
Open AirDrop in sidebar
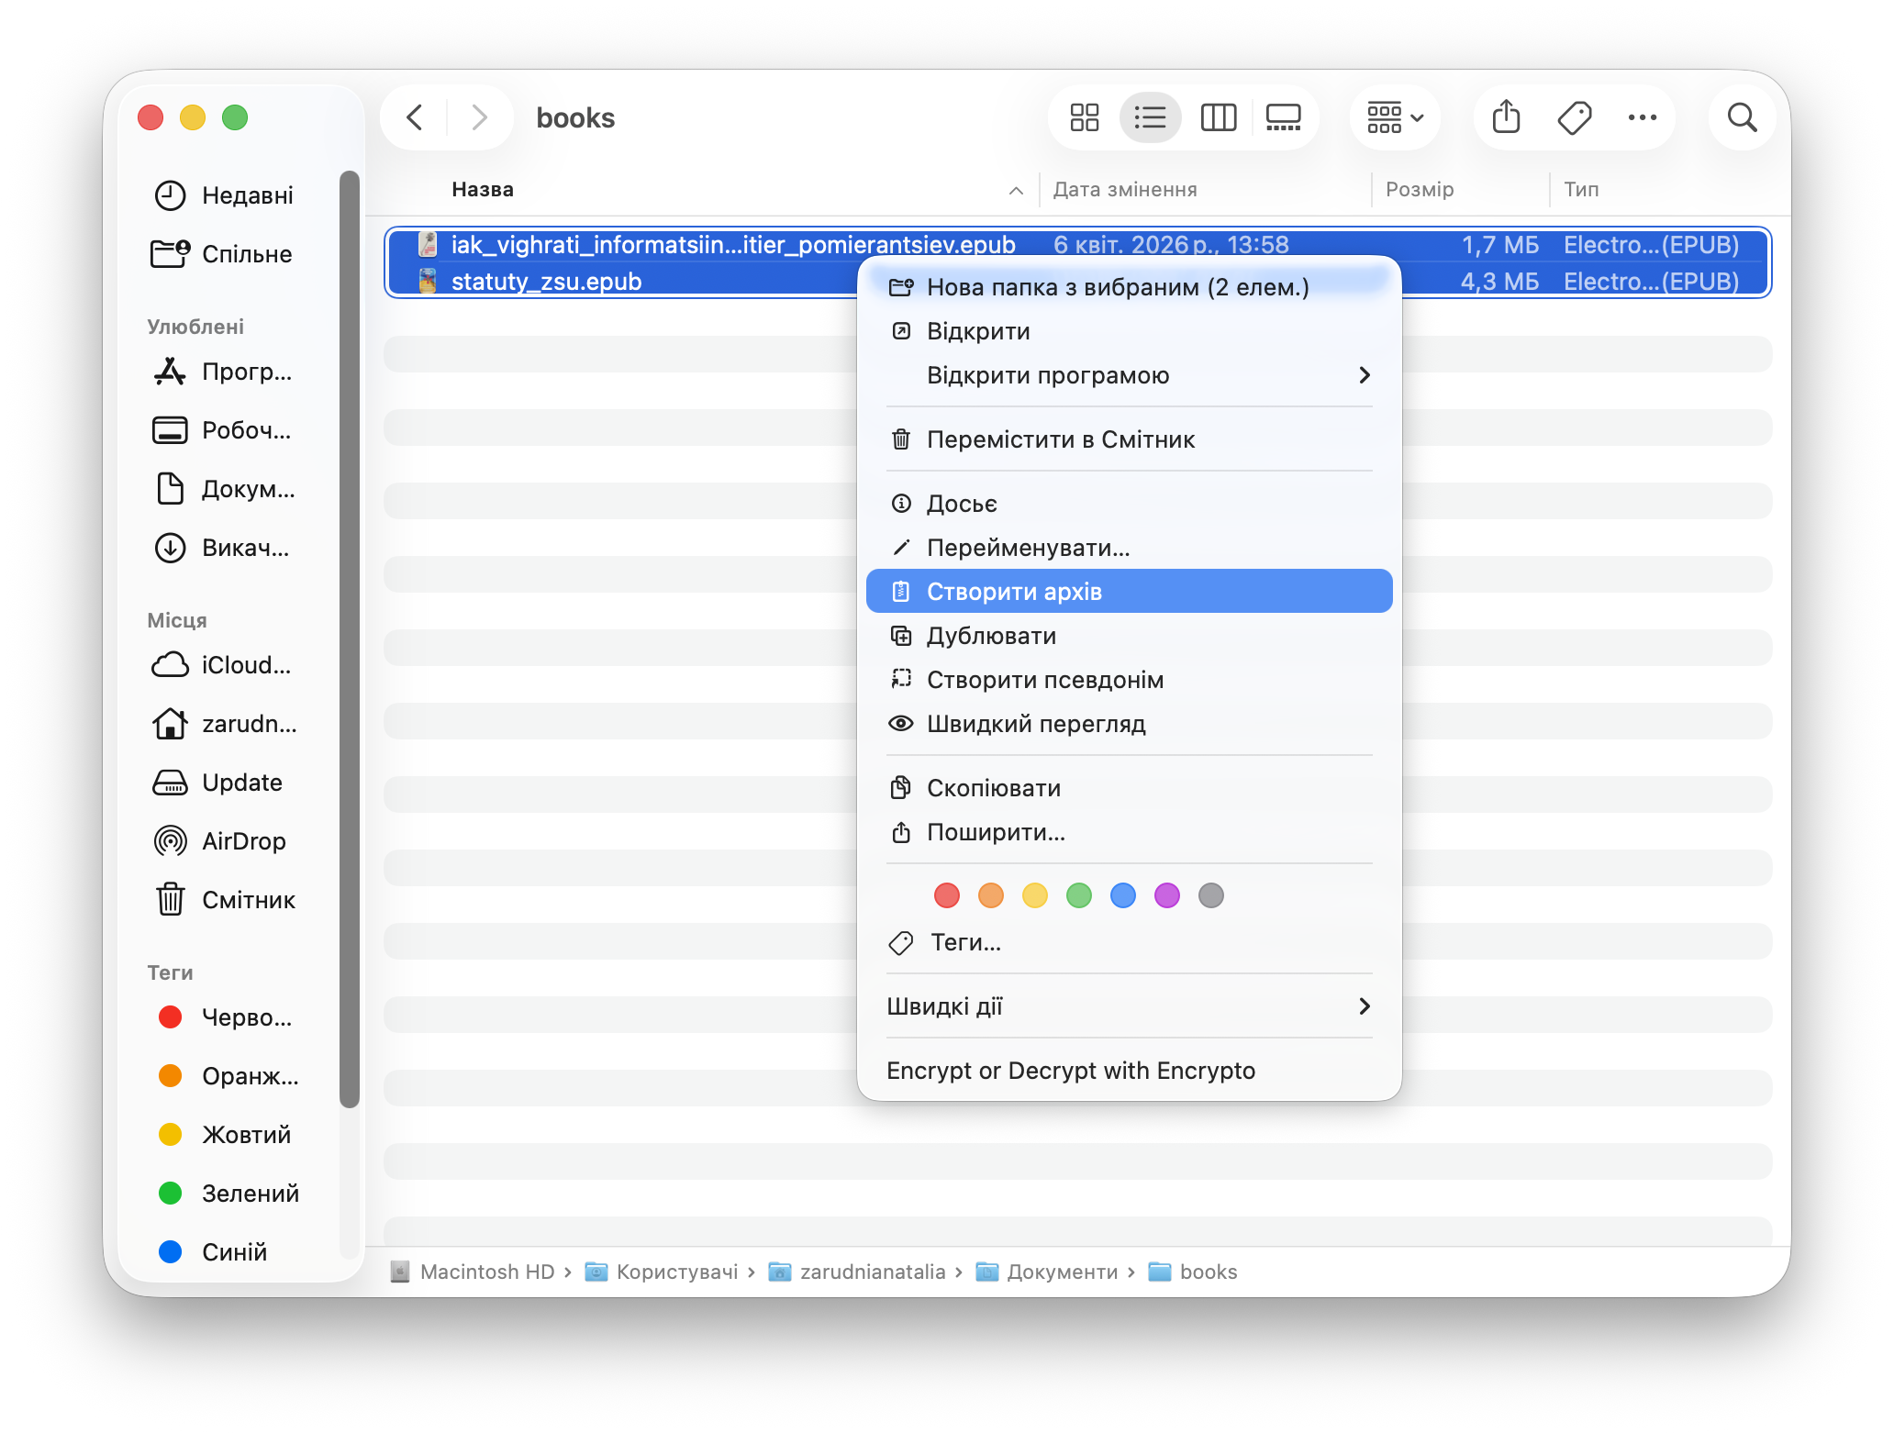[x=243, y=841]
